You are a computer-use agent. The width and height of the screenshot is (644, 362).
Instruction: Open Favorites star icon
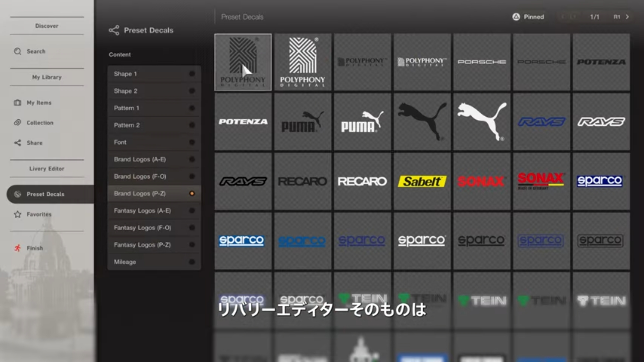[x=17, y=214]
